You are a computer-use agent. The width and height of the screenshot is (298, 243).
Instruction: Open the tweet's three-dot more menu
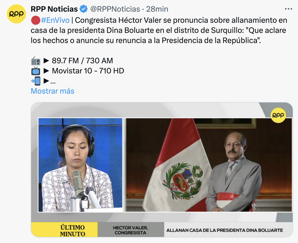[x=288, y=9]
